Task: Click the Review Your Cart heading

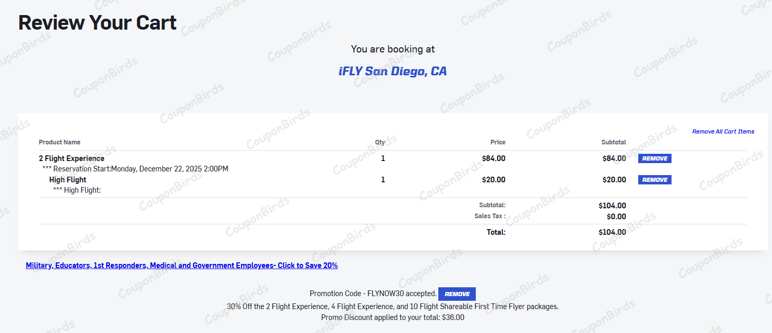Action: (x=97, y=23)
